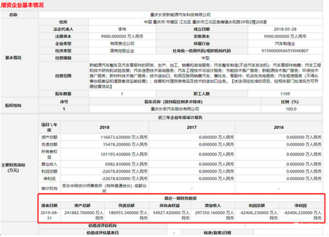The image size is (329, 237).
Task: Click the 净利润 row label in annual table
Action: coord(49,178)
